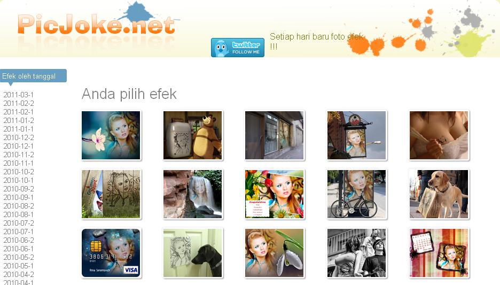Pick the snowdrop flower portrait effect

274,253
